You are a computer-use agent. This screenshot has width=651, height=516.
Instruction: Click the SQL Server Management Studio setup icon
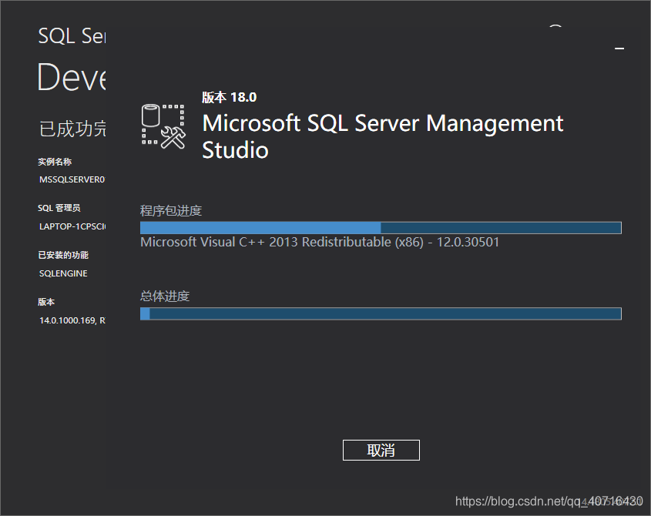pyautogui.click(x=163, y=126)
